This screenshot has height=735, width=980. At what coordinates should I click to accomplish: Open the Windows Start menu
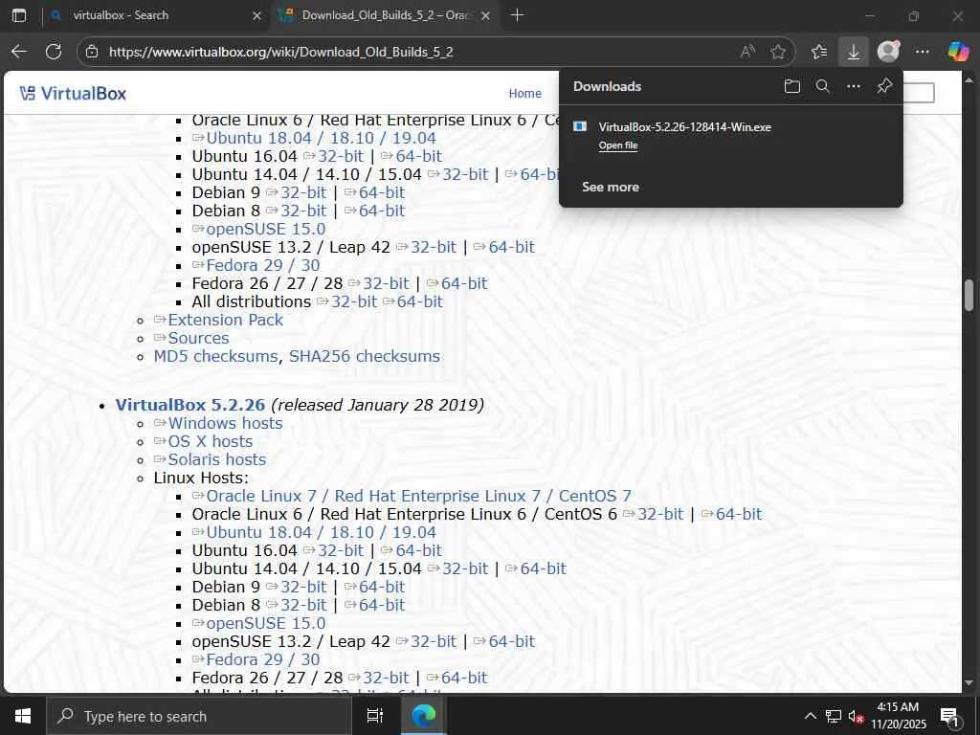click(23, 716)
